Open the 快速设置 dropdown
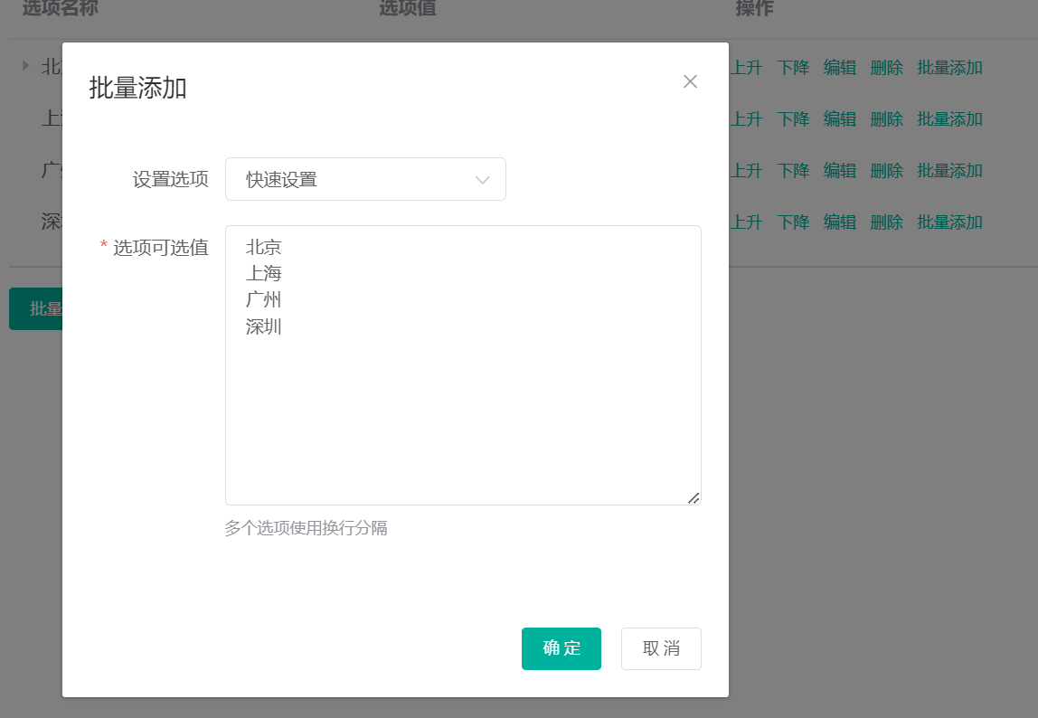This screenshot has width=1038, height=718. 365,179
